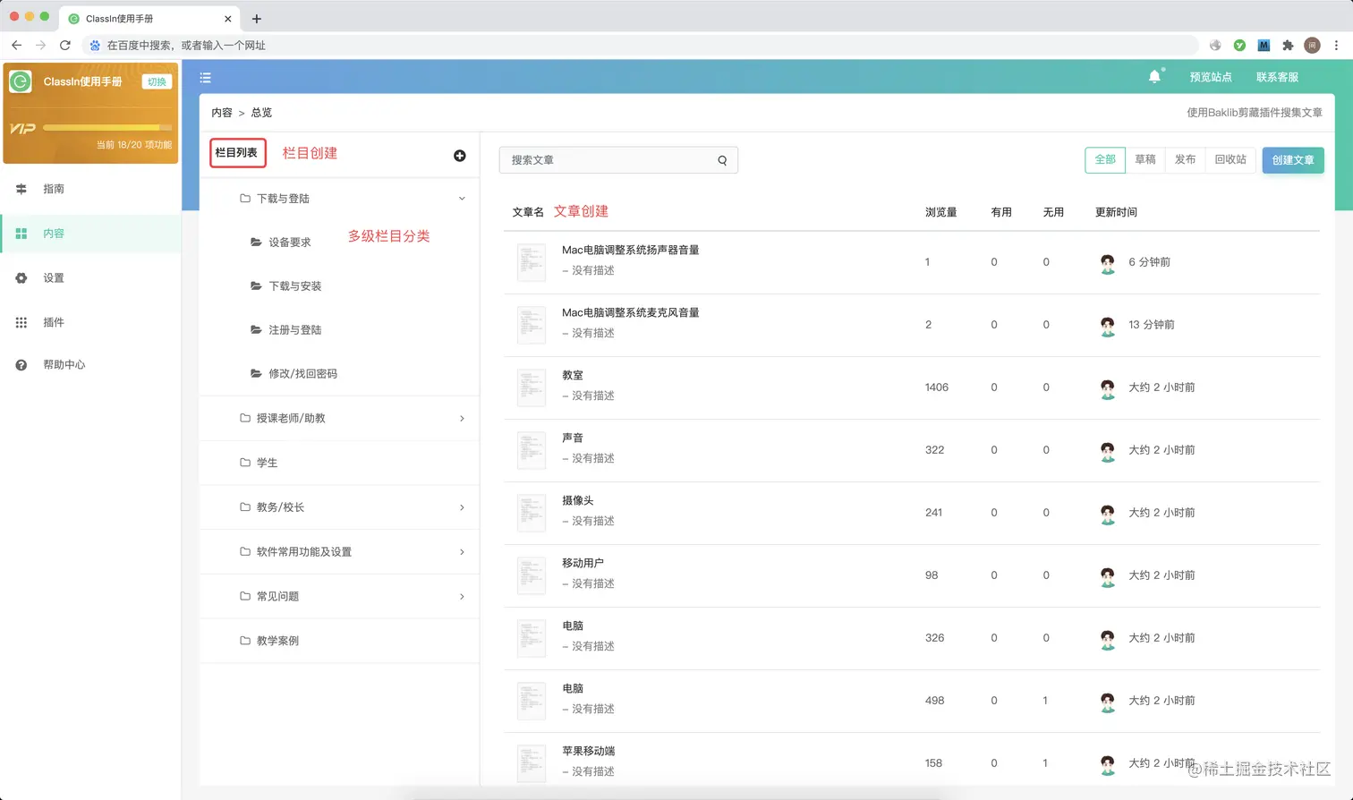The height and width of the screenshot is (800, 1353).
Task: Click the 指南 signpost icon
Action: click(21, 189)
